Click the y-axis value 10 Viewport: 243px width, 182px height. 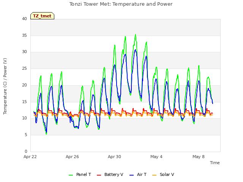[x=24, y=118]
